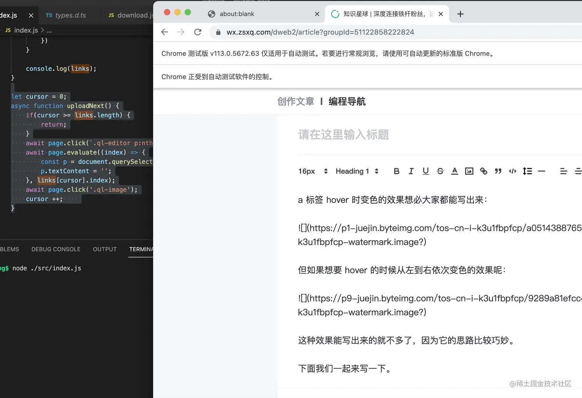Open a new Chrome tab

point(460,14)
